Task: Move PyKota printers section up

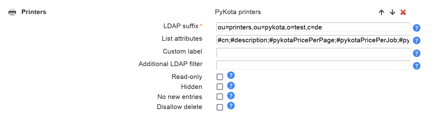Action: tap(381, 12)
